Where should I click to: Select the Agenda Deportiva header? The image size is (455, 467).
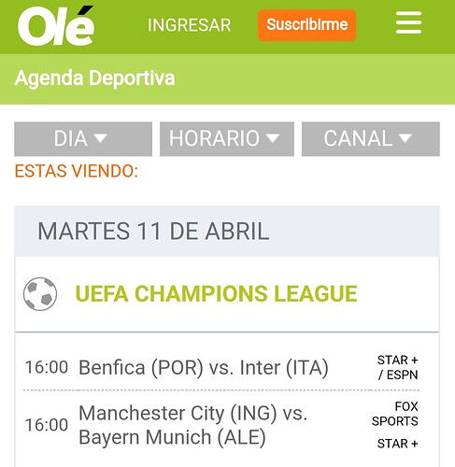(94, 78)
